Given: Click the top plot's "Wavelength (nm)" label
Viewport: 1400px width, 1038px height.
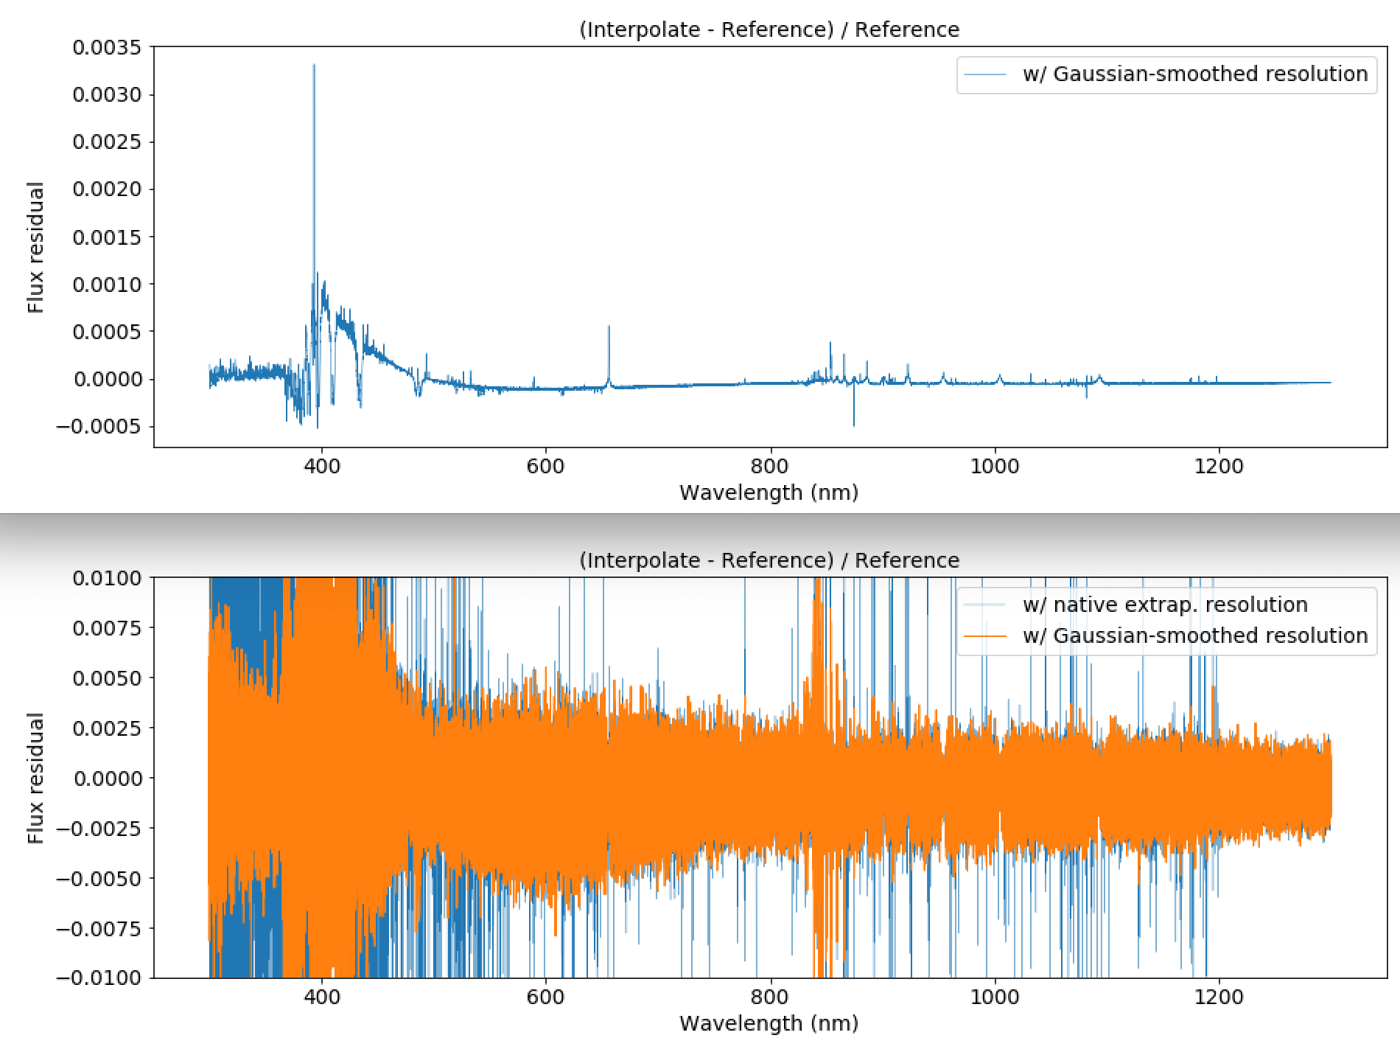Looking at the screenshot, I should [769, 492].
